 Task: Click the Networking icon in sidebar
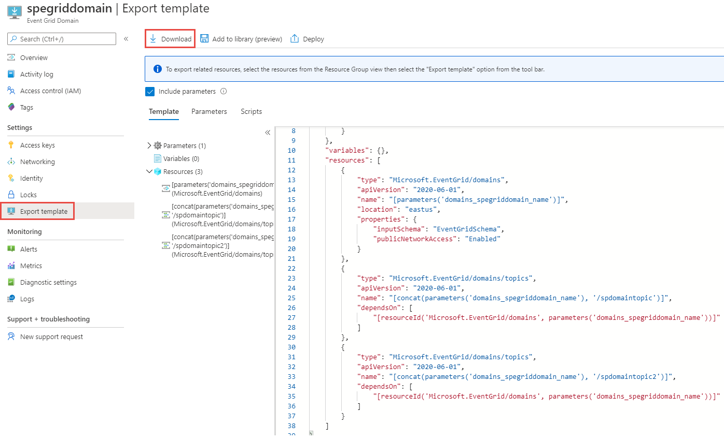pos(11,162)
